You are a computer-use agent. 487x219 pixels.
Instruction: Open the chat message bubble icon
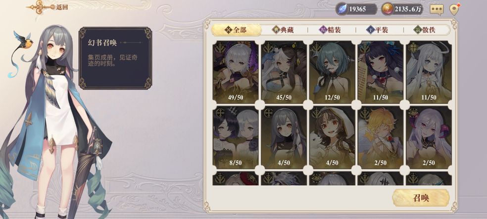click(x=437, y=9)
